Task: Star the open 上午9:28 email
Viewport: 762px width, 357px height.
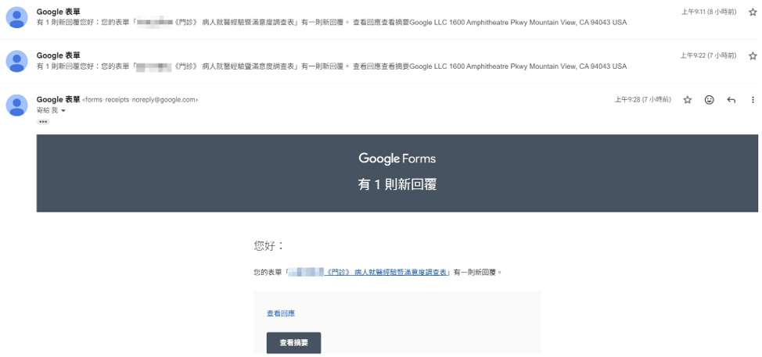Action: point(687,100)
